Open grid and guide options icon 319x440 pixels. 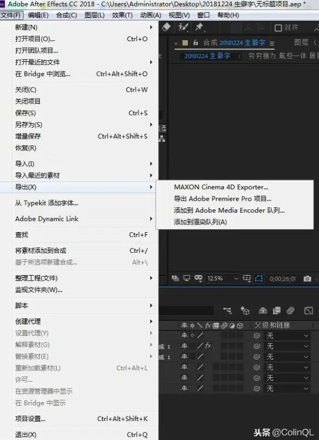(247, 278)
